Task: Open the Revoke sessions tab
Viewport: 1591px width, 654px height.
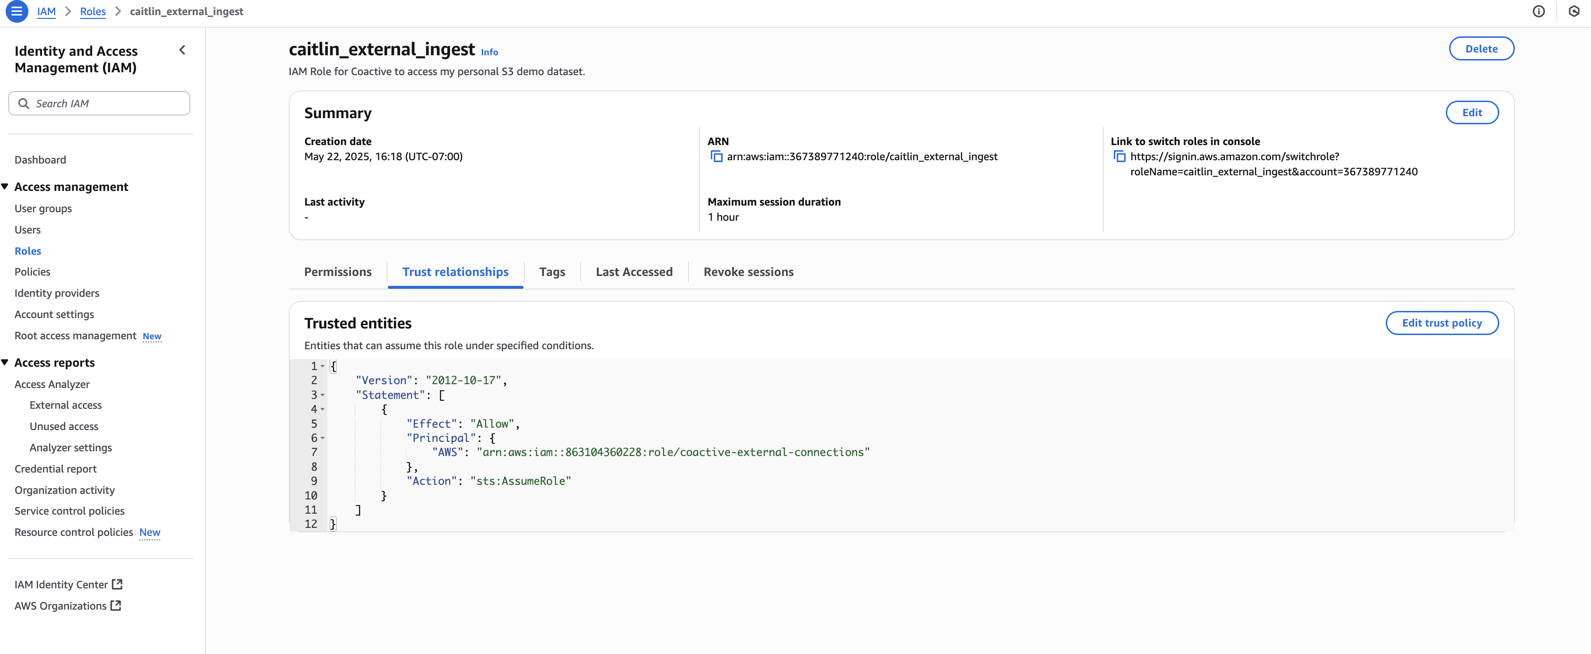Action: pos(748,272)
